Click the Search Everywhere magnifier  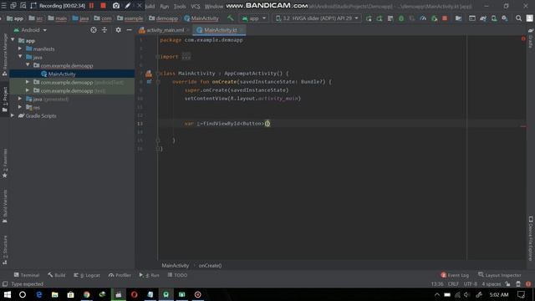(518, 18)
